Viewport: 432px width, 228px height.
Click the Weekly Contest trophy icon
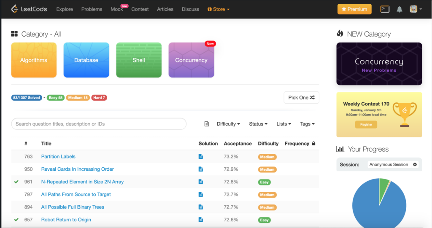[x=405, y=115]
